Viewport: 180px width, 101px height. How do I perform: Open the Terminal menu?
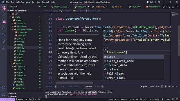coord(45,2)
